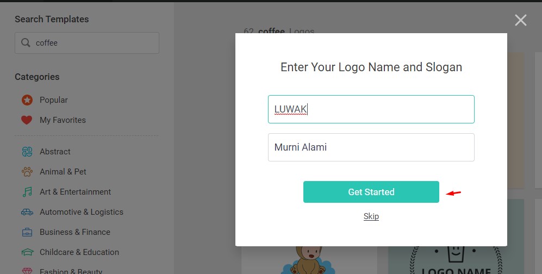This screenshot has height=274, width=542.
Task: Close the template overlay with the X
Action: coord(521,20)
